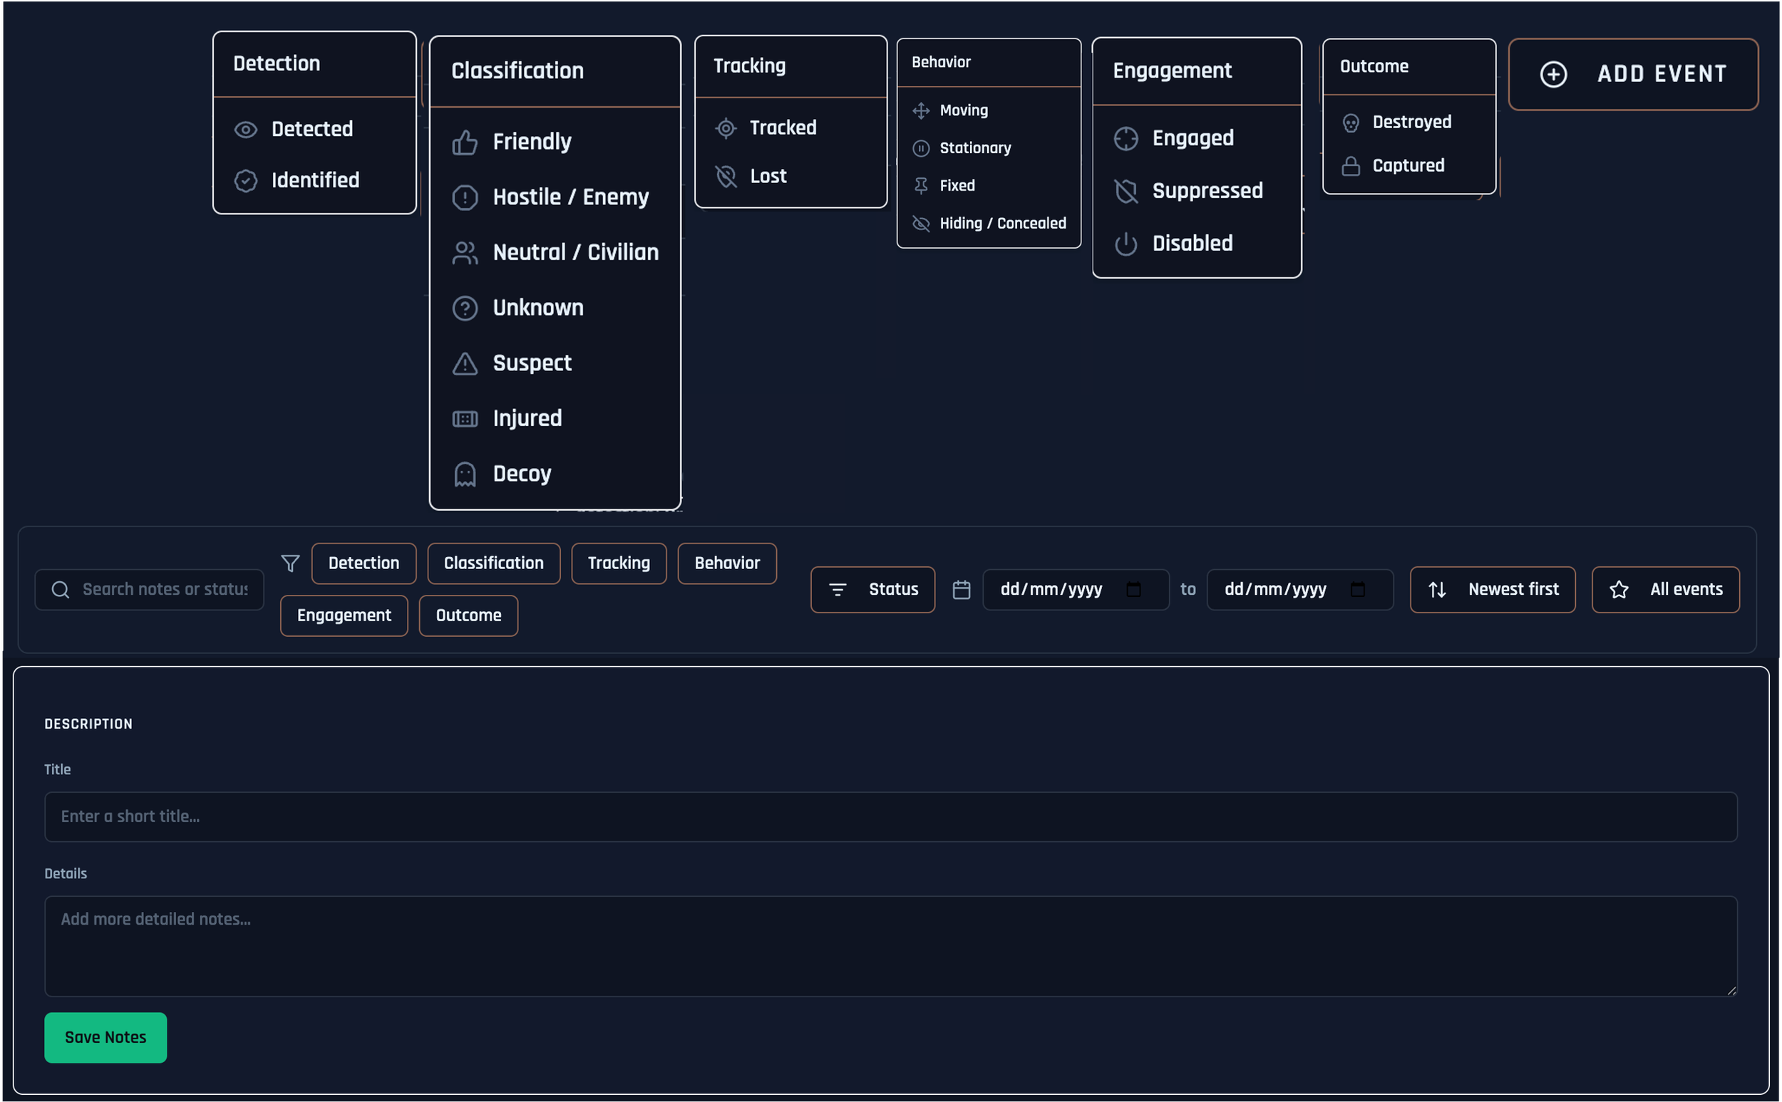Toggle the Engagement filter chip
Viewport: 1782px width, 1102px height.
344,616
